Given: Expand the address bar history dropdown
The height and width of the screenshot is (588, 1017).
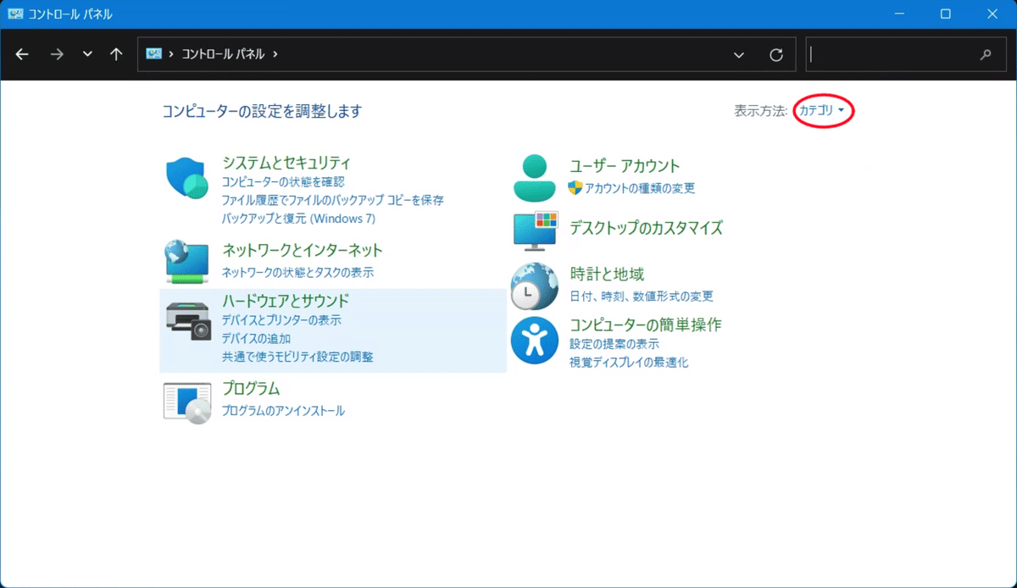Looking at the screenshot, I should tap(739, 54).
